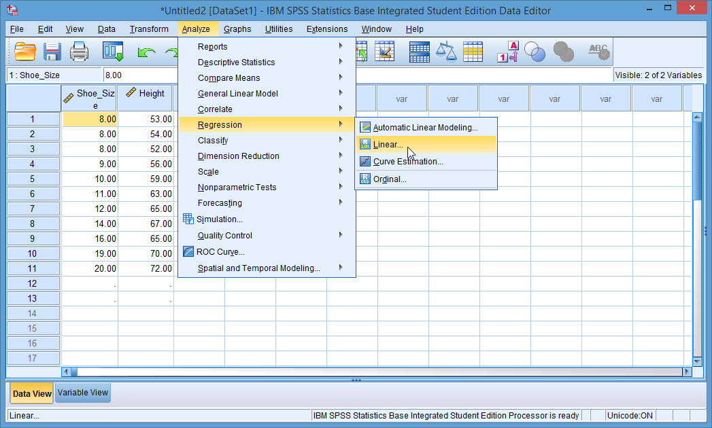Select row 5 header
This screenshot has width=712, height=428.
pos(33,179)
